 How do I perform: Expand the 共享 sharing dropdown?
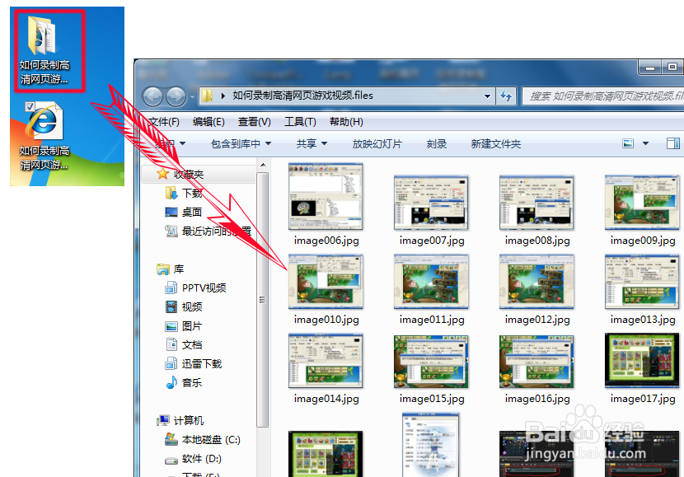(x=311, y=143)
